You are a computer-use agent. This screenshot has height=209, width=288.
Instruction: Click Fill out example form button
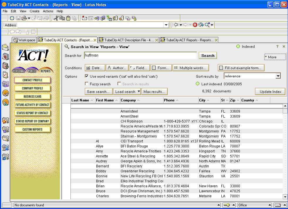point(241,68)
